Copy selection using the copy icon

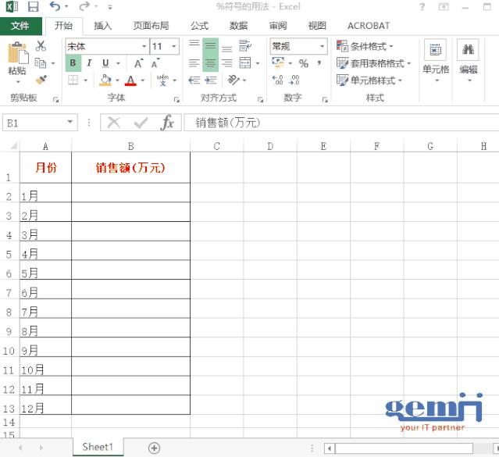[x=41, y=63]
